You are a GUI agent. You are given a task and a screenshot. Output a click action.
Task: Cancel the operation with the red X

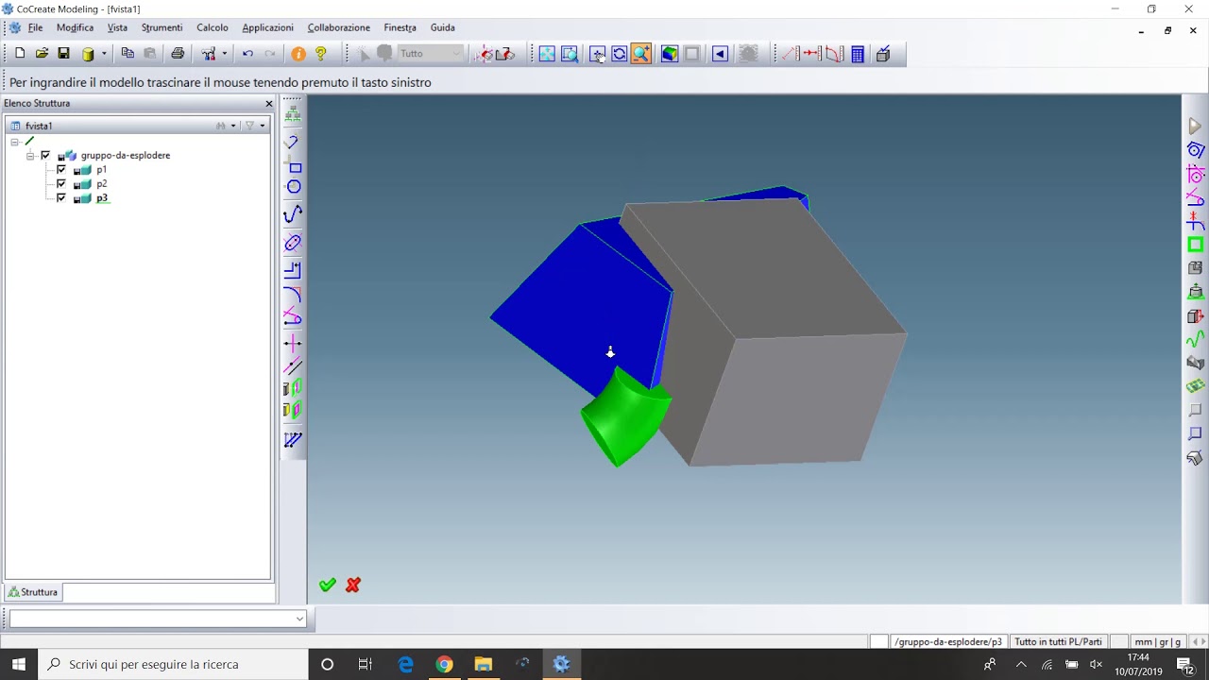353,586
